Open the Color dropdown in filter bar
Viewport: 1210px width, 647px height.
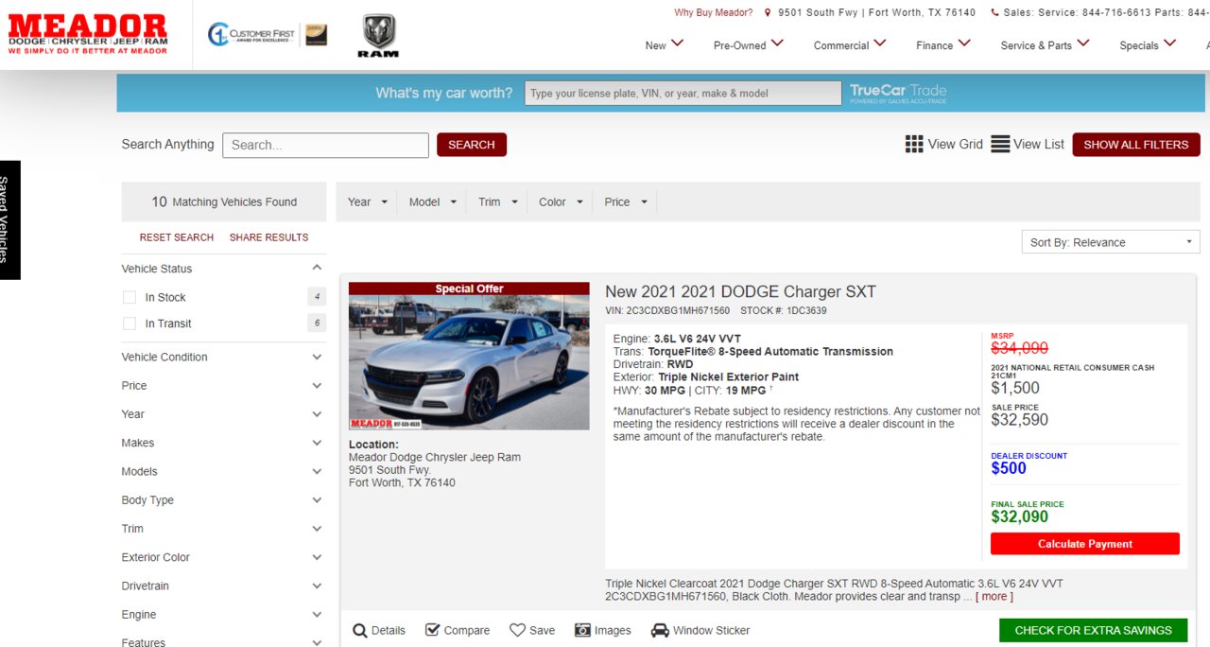pyautogui.click(x=562, y=201)
